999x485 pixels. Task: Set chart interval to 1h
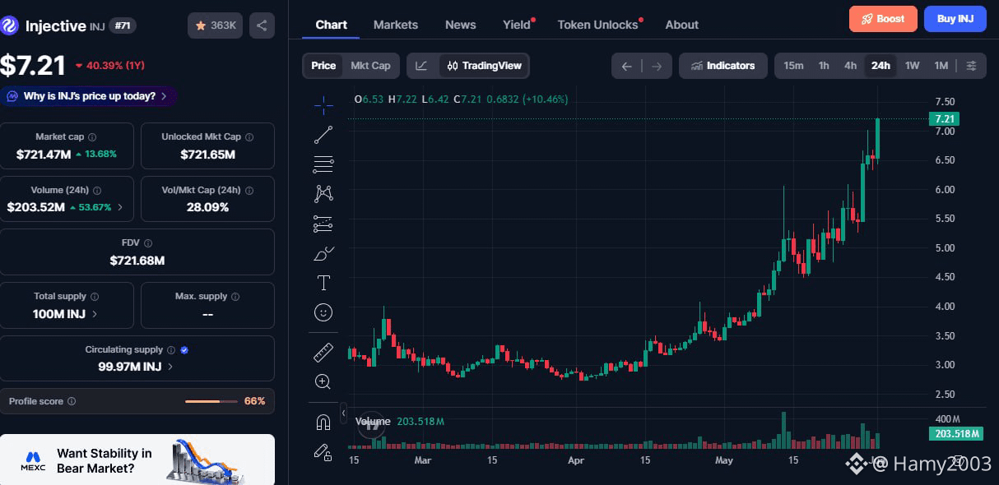(824, 66)
